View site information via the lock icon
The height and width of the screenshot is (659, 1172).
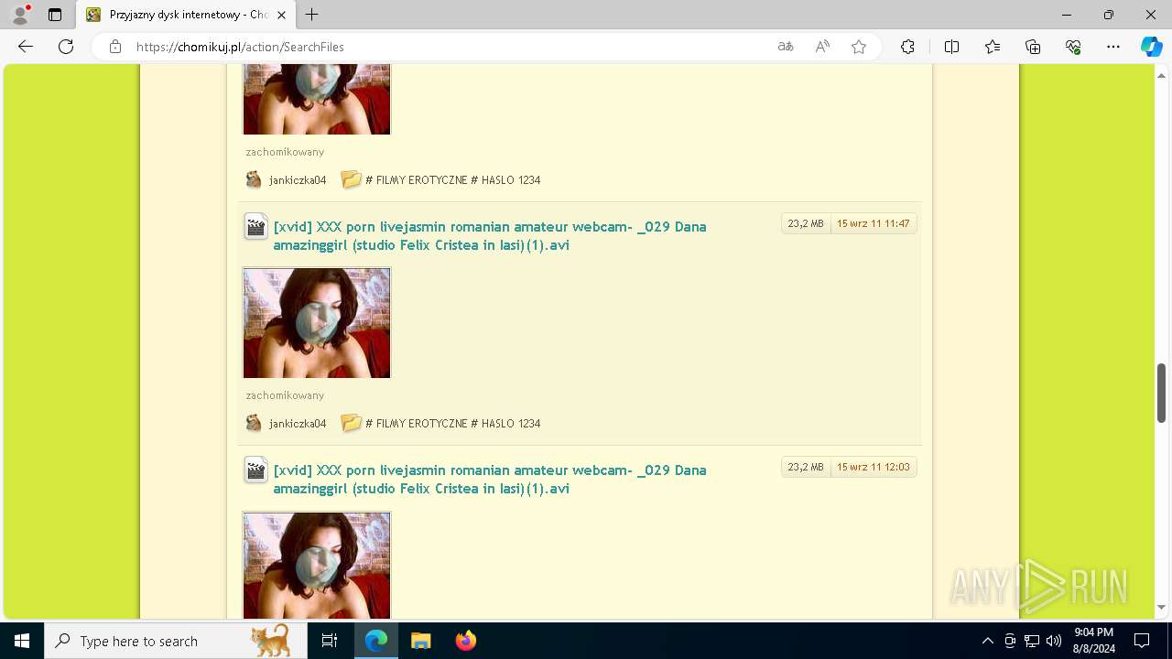click(x=115, y=47)
